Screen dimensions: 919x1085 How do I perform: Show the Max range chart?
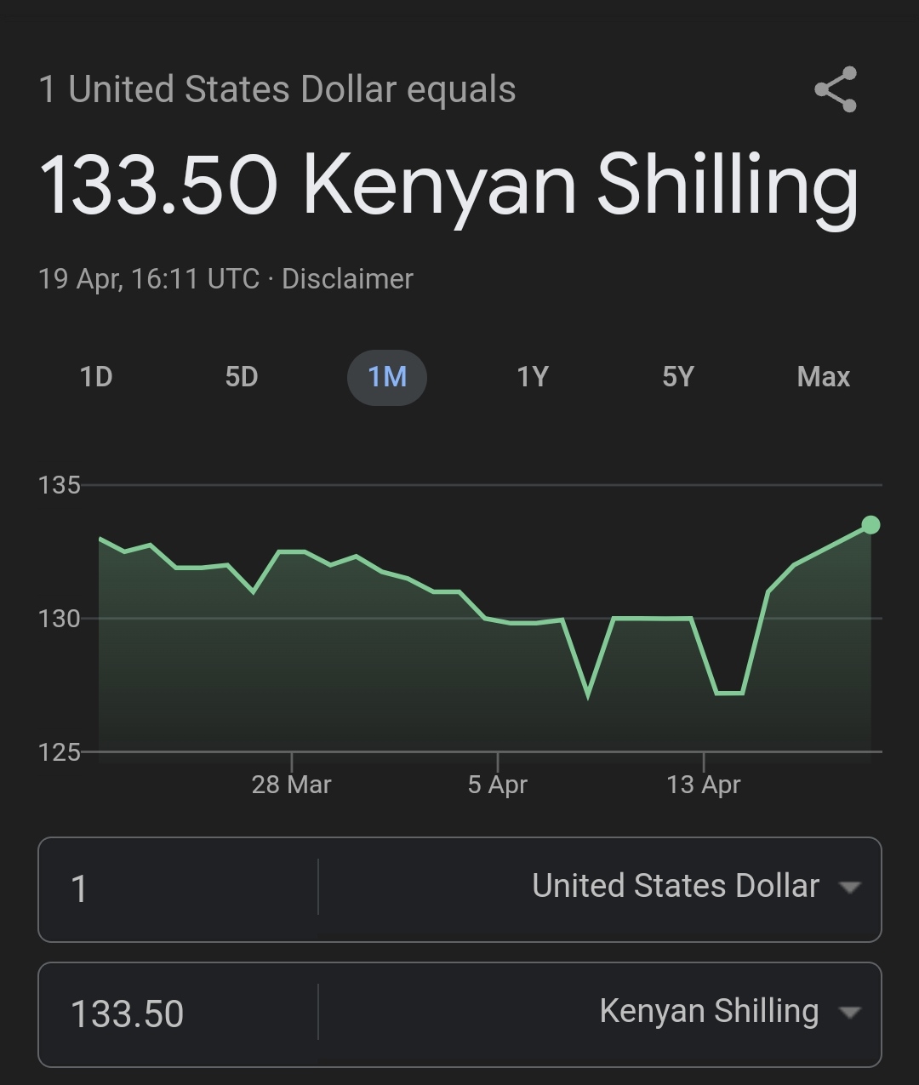[x=823, y=377]
